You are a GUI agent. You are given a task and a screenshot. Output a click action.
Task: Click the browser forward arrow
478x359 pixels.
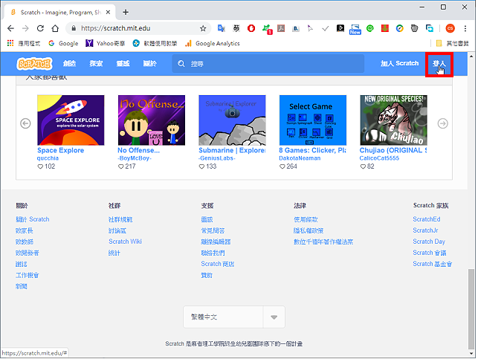25,28
